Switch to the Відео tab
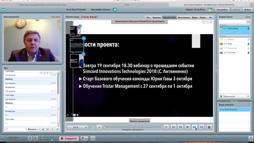The image size is (254, 143). (x=194, y=17)
